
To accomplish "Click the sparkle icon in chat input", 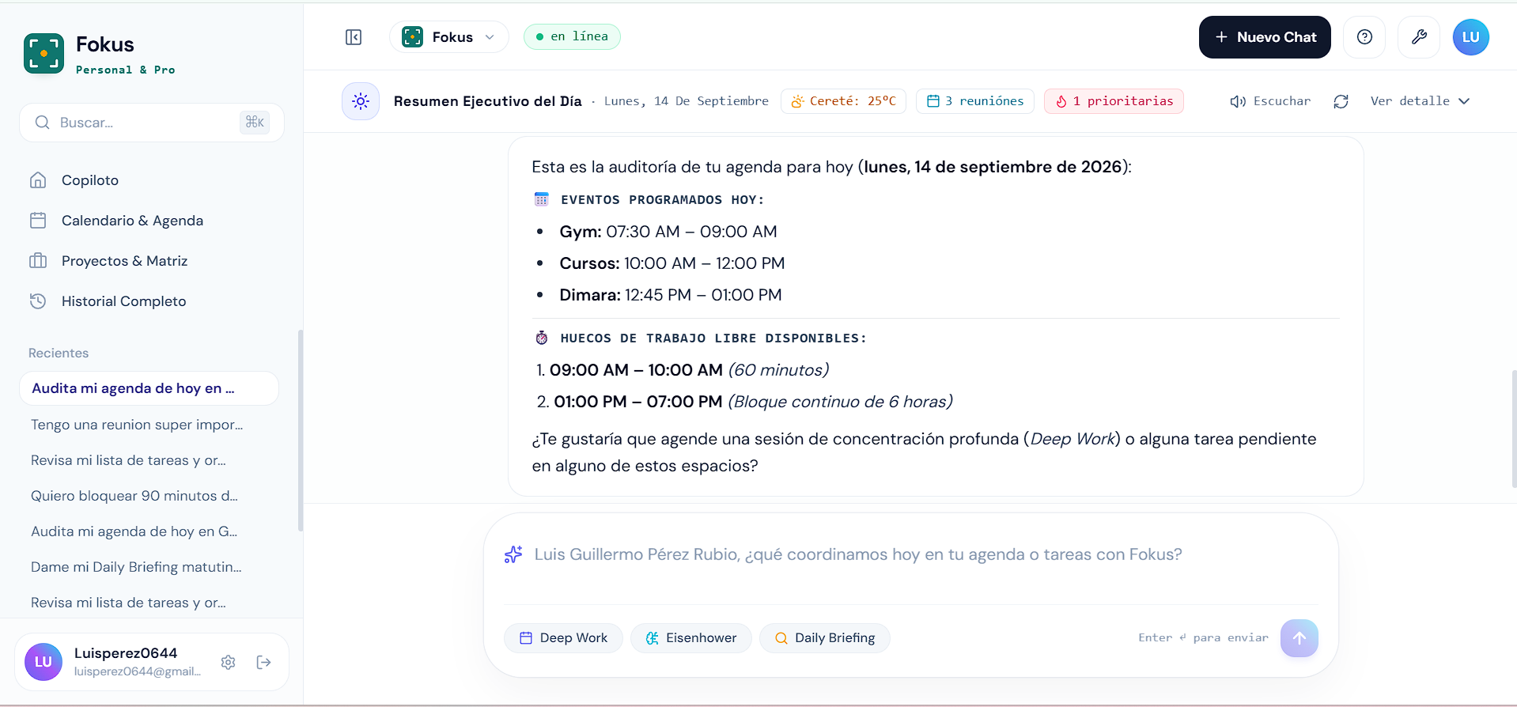I will (513, 554).
